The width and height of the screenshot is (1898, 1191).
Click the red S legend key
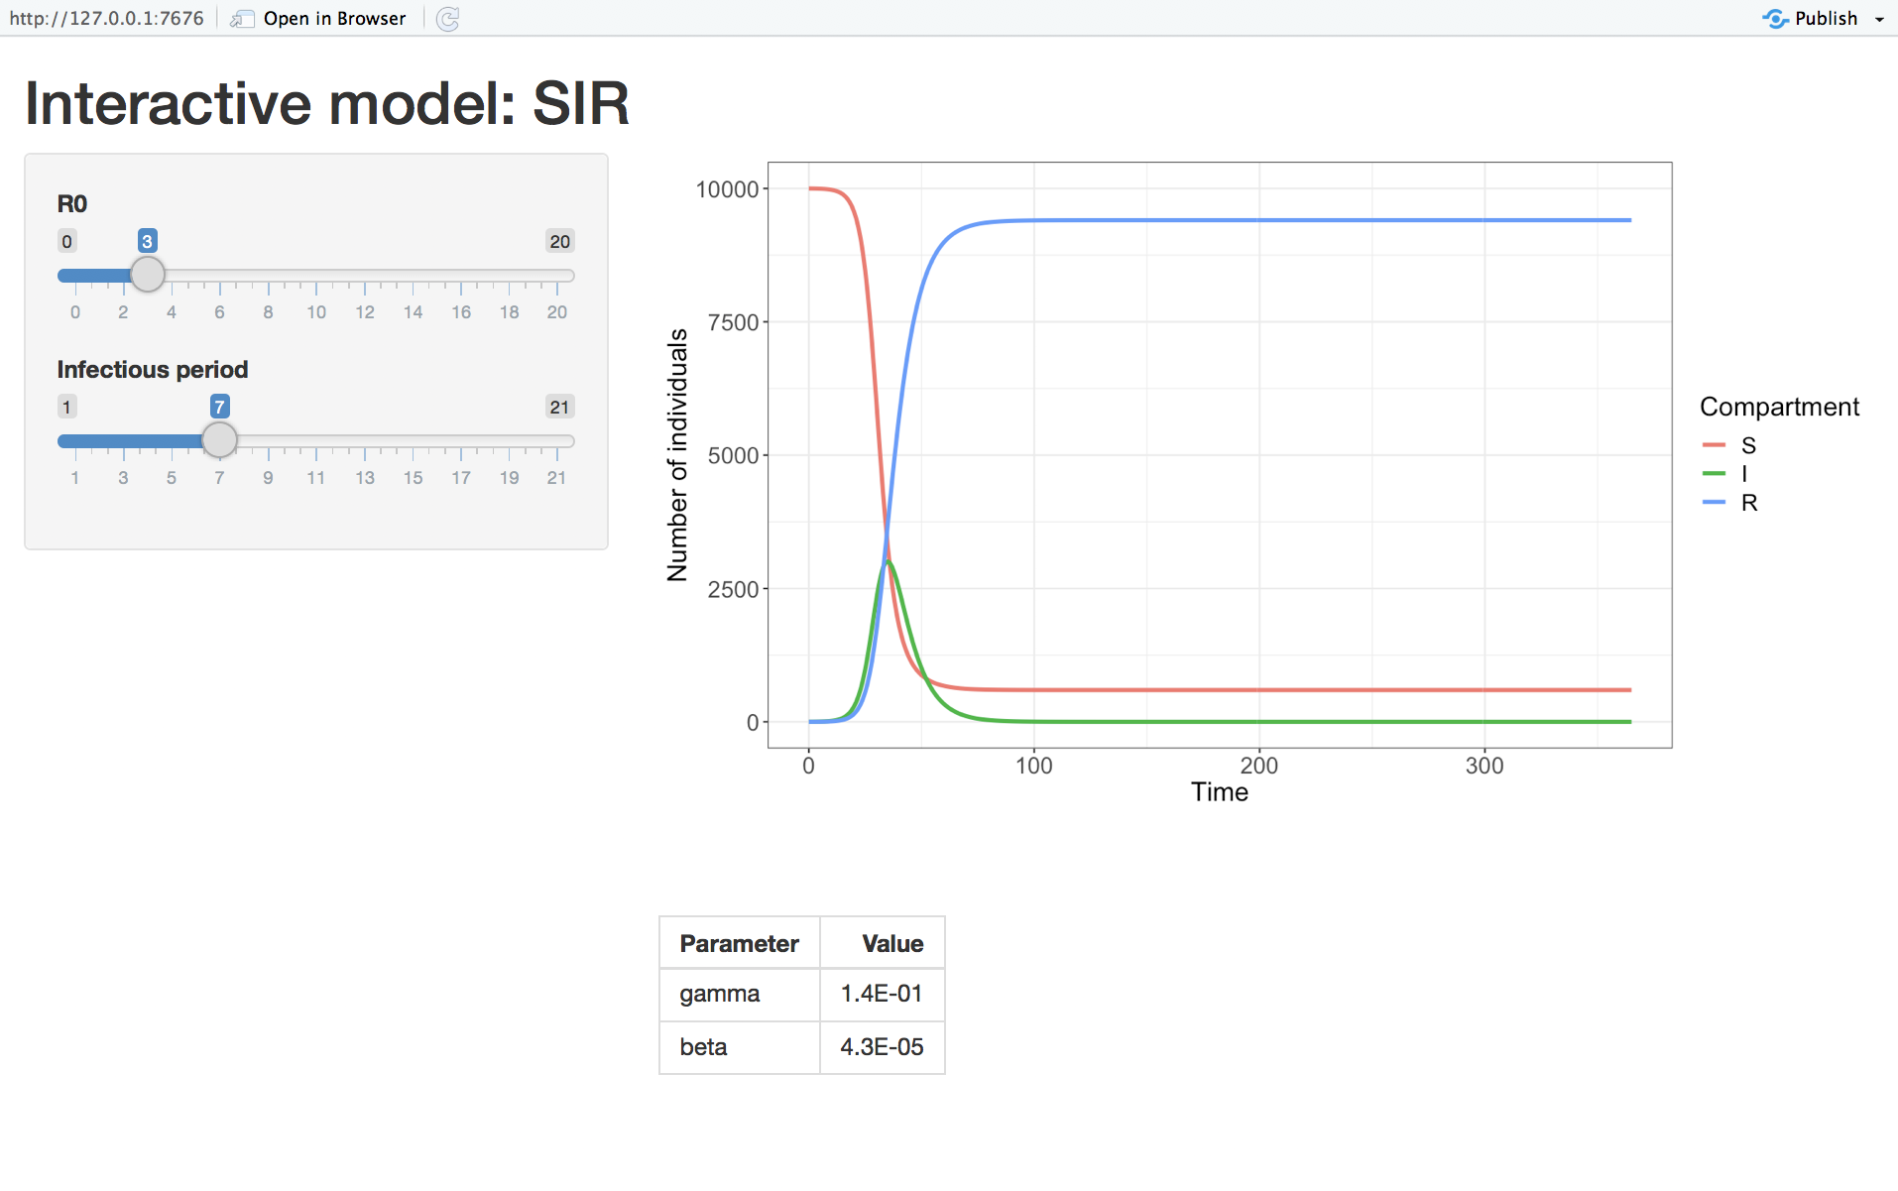coord(1714,445)
